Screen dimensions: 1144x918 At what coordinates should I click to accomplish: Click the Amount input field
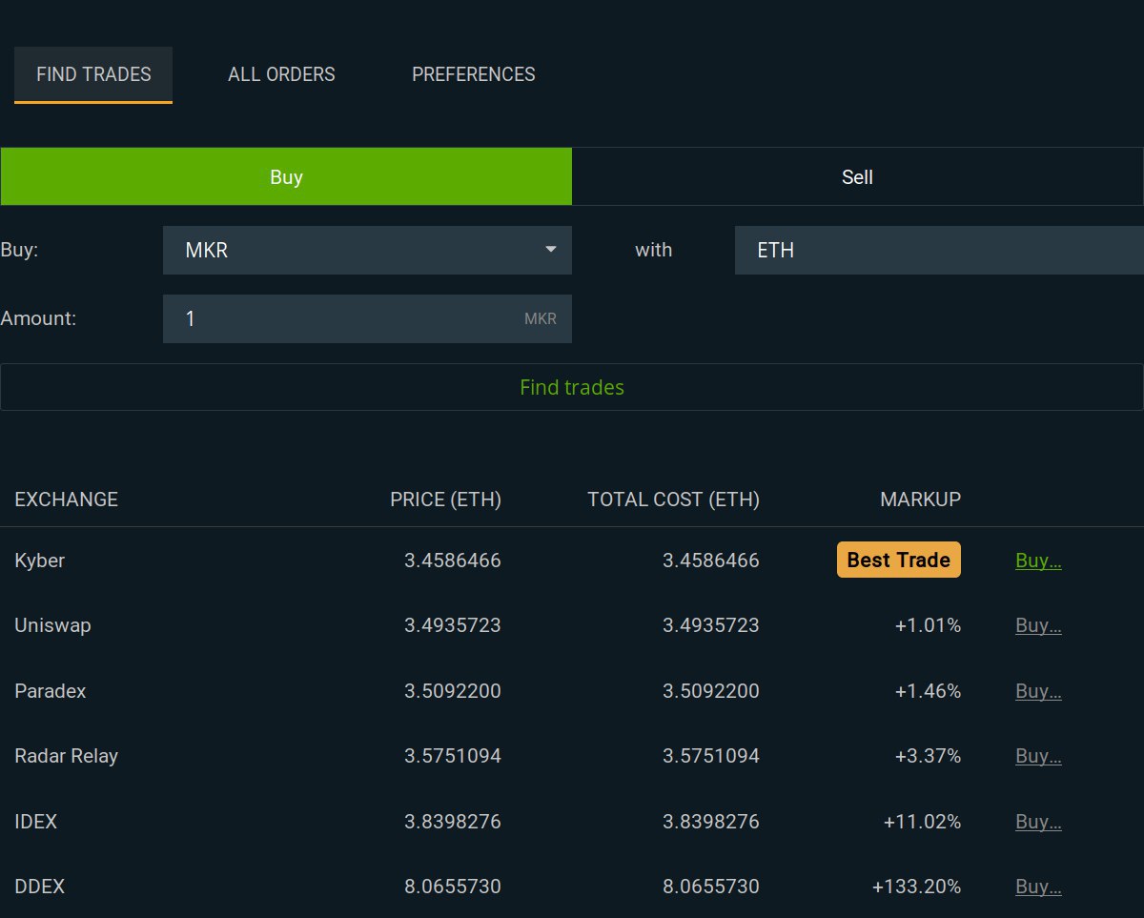(x=343, y=318)
